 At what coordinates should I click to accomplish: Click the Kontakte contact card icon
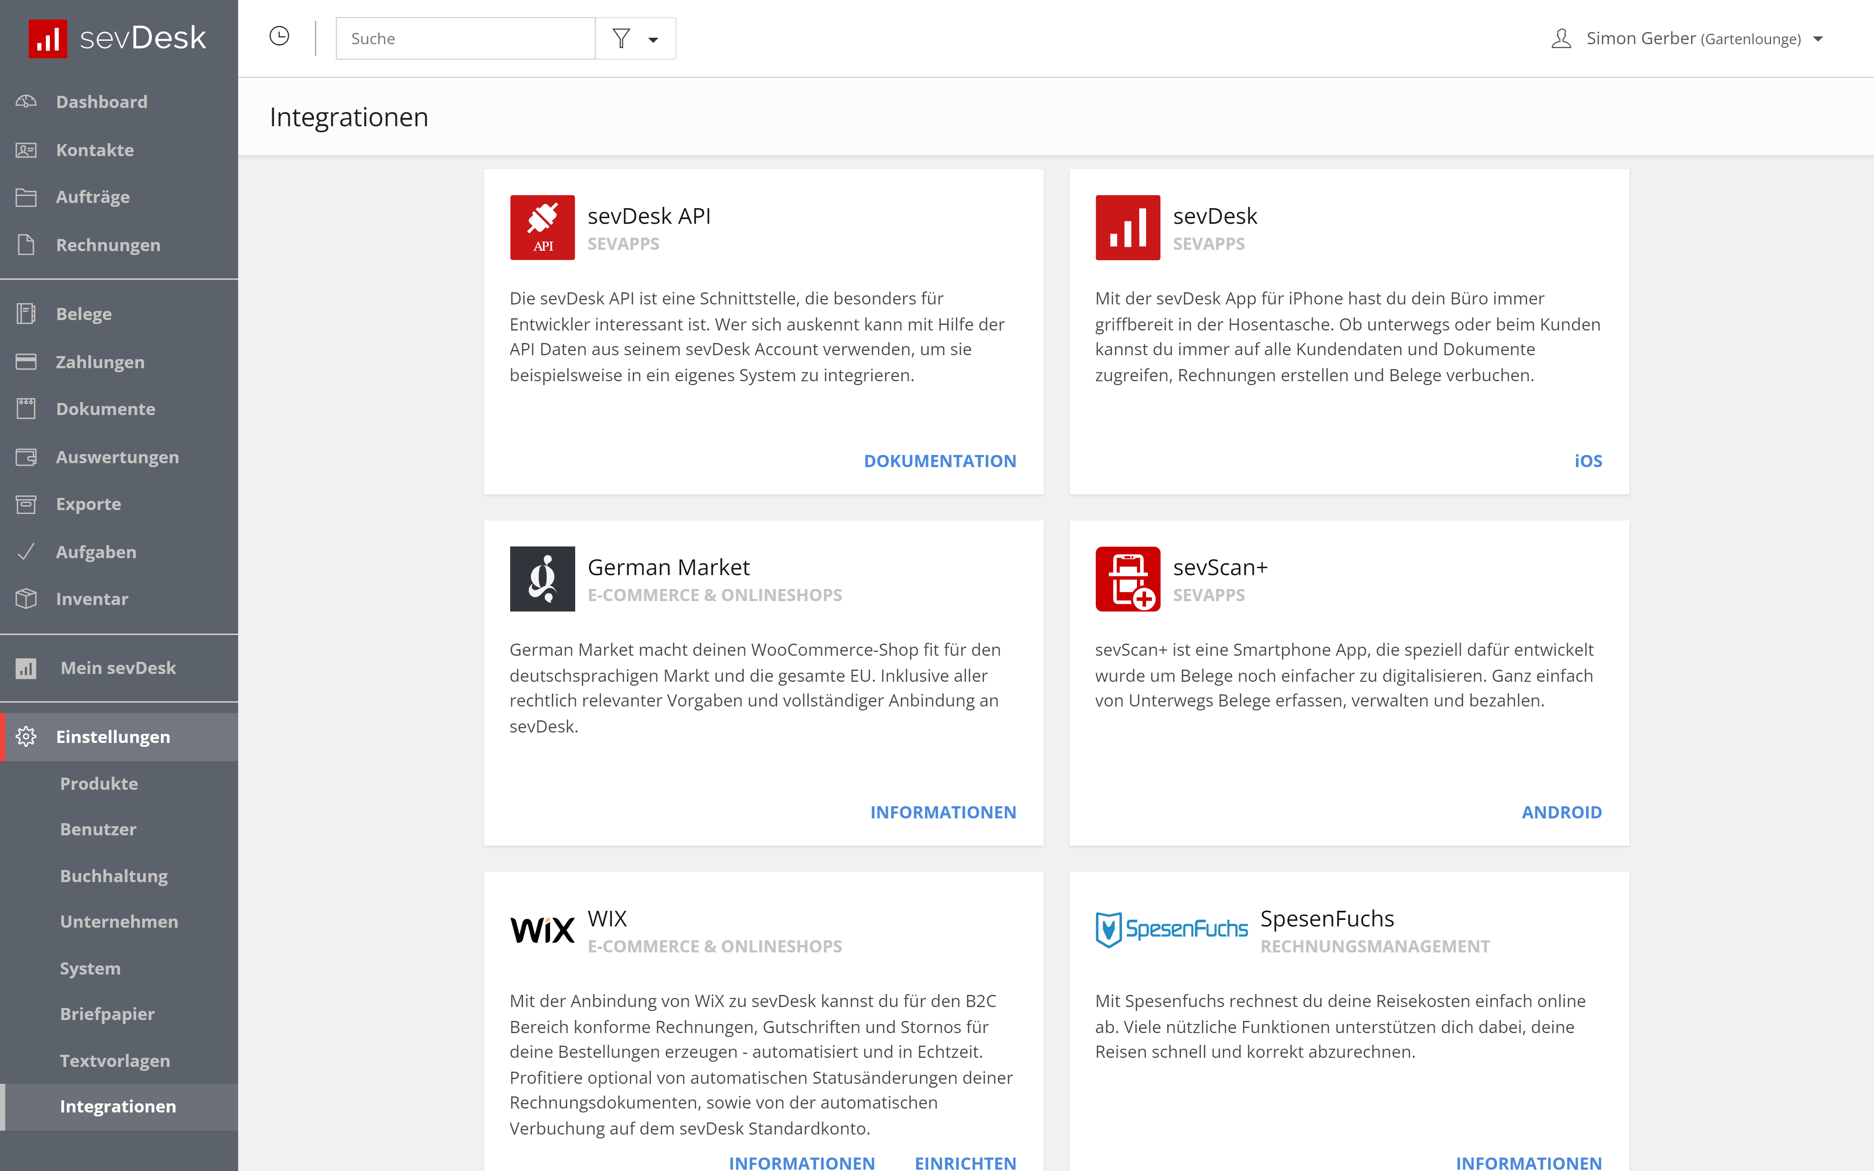[x=26, y=150]
